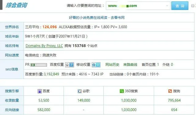196x115 pixels.
Task: Open the URL address dropdown arrow
Action: pos(167,6)
